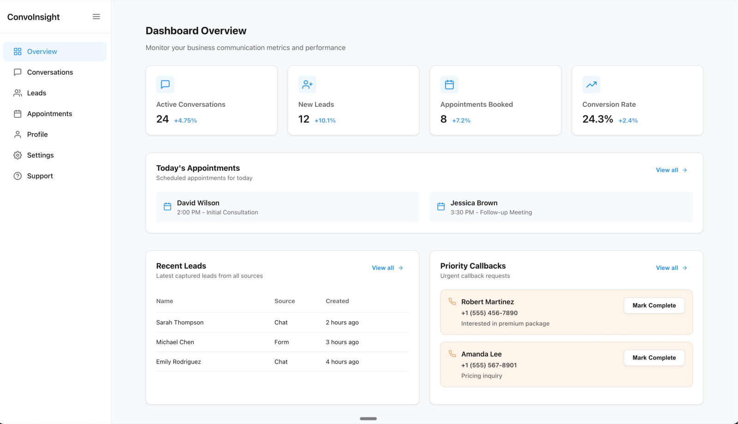Viewport: 738px width, 424px height.
Task: Click the Appointments Booked value 8
Action: 444,119
